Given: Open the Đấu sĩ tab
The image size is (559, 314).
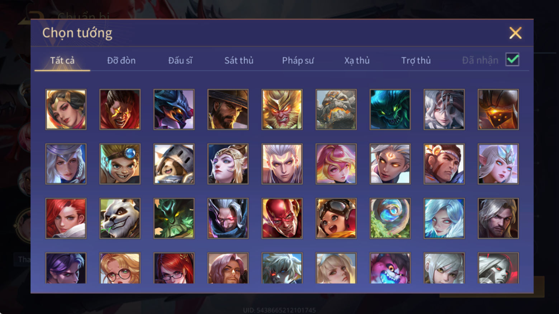Looking at the screenshot, I should tap(180, 61).
